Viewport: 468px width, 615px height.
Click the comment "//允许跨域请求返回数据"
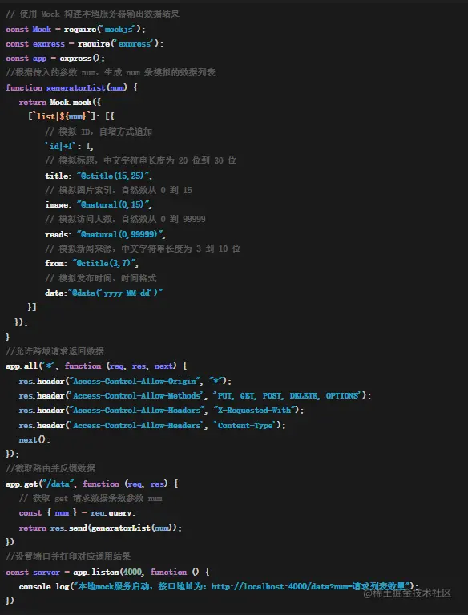54,351
